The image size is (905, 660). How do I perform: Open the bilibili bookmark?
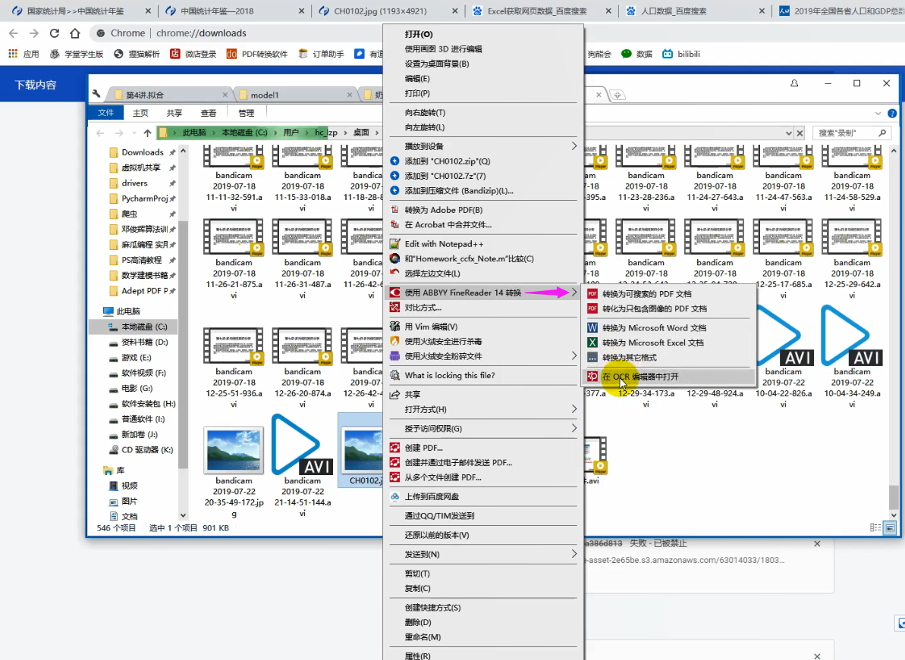coord(682,54)
